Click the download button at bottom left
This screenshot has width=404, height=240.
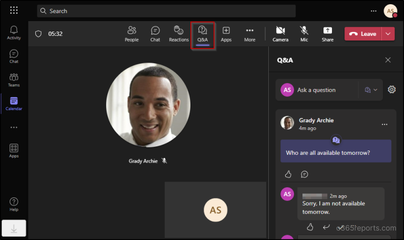14,228
